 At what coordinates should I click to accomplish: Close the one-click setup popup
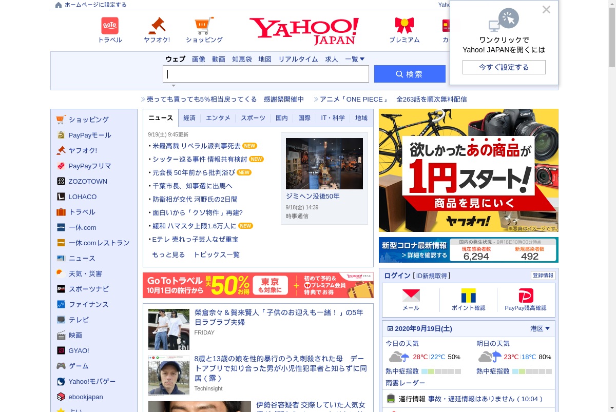pyautogui.click(x=546, y=10)
